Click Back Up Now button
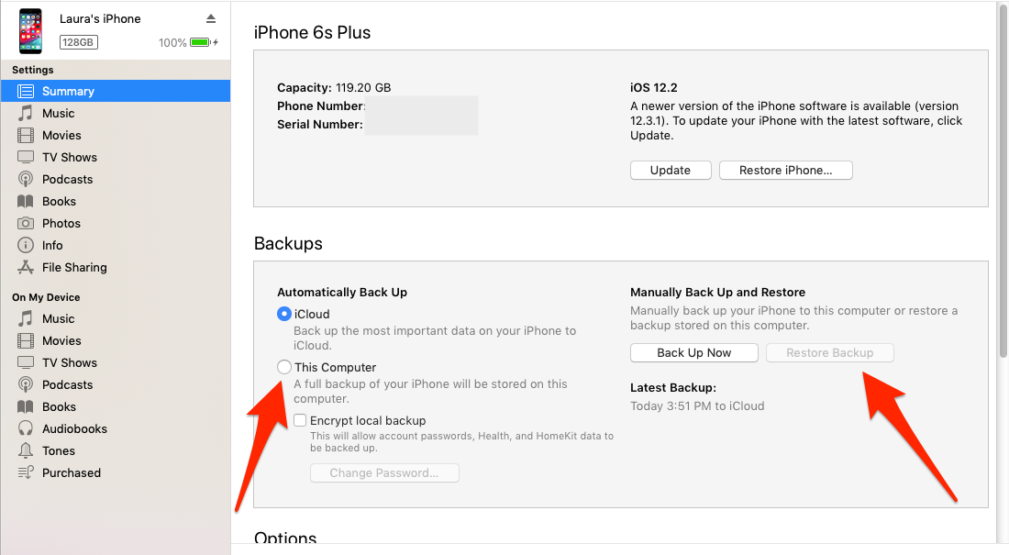 point(693,352)
